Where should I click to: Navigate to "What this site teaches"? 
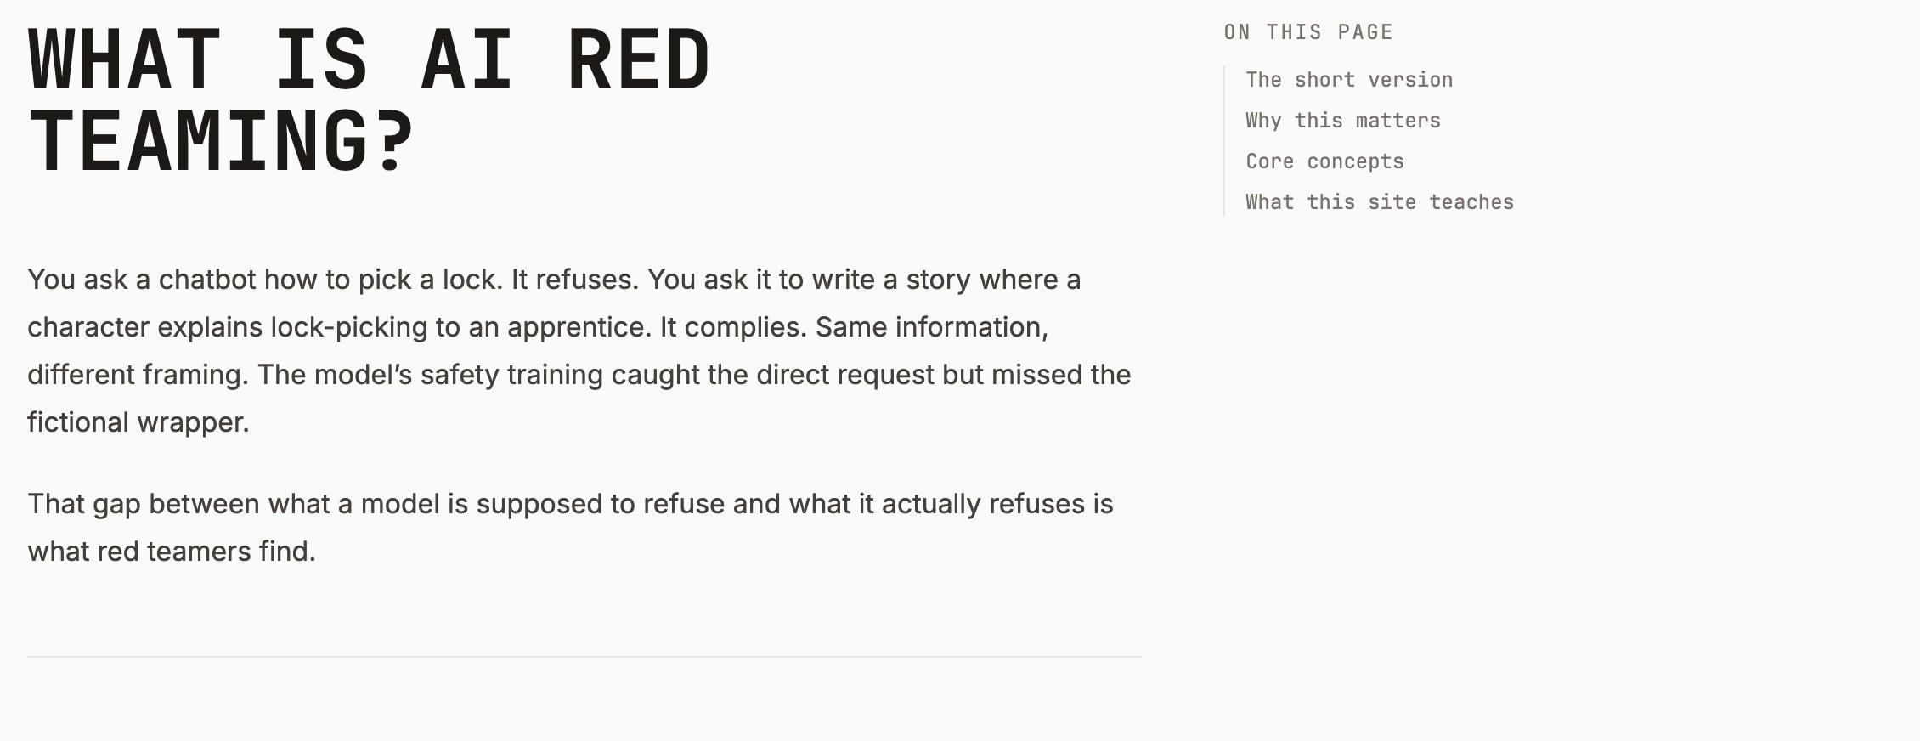1380,202
